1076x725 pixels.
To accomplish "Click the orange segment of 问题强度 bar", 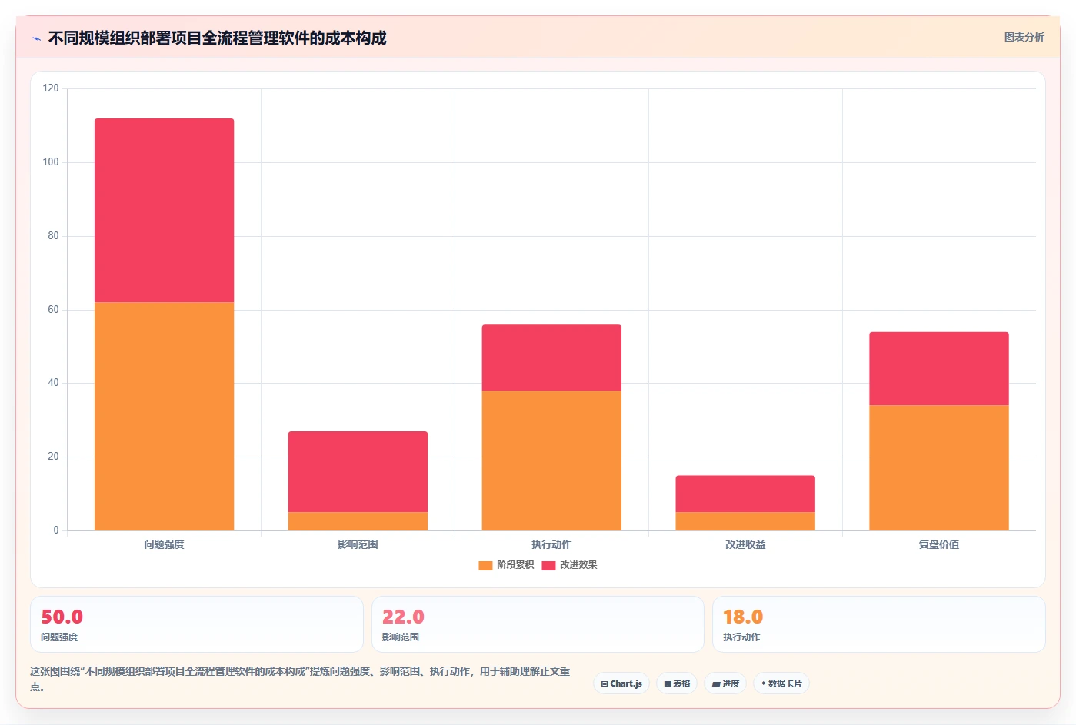I will tap(164, 416).
